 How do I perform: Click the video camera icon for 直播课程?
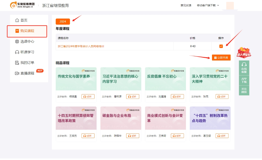pyautogui.click(x=16, y=73)
